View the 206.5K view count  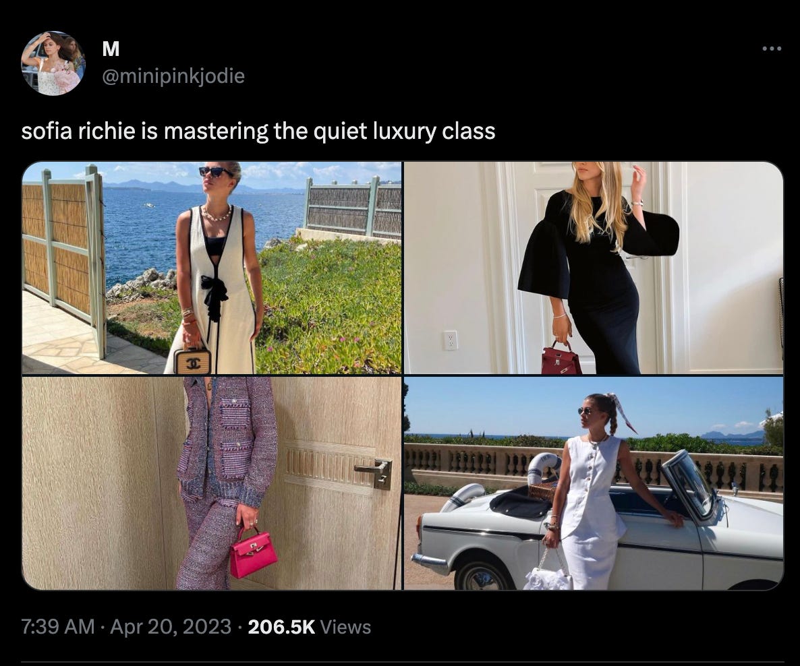(281, 627)
